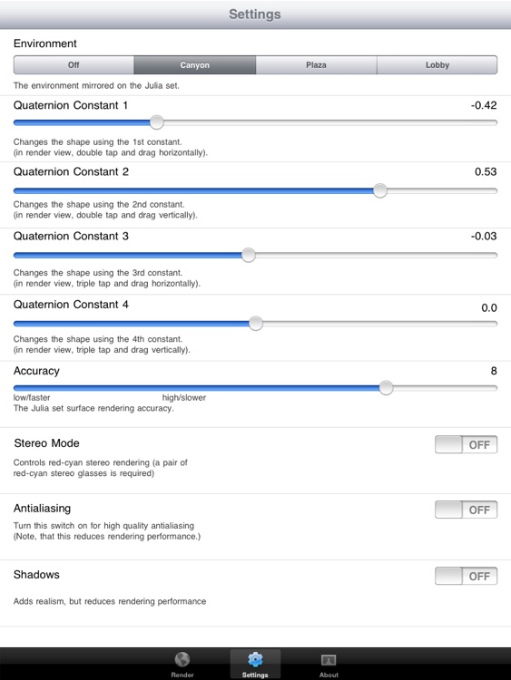This screenshot has width=511, height=680.
Task: Click the Settings title in header bar
Action: 255,14
